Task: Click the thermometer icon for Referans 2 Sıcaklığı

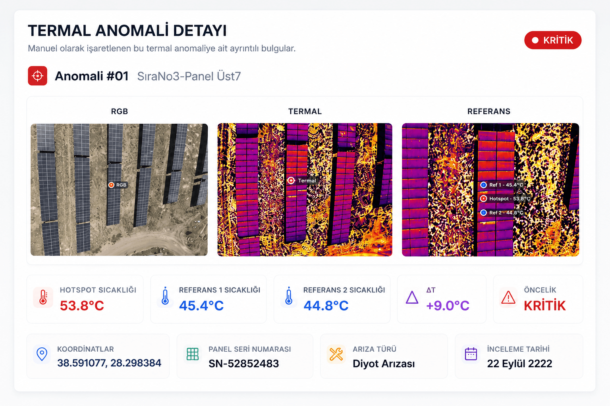Action: tap(289, 297)
